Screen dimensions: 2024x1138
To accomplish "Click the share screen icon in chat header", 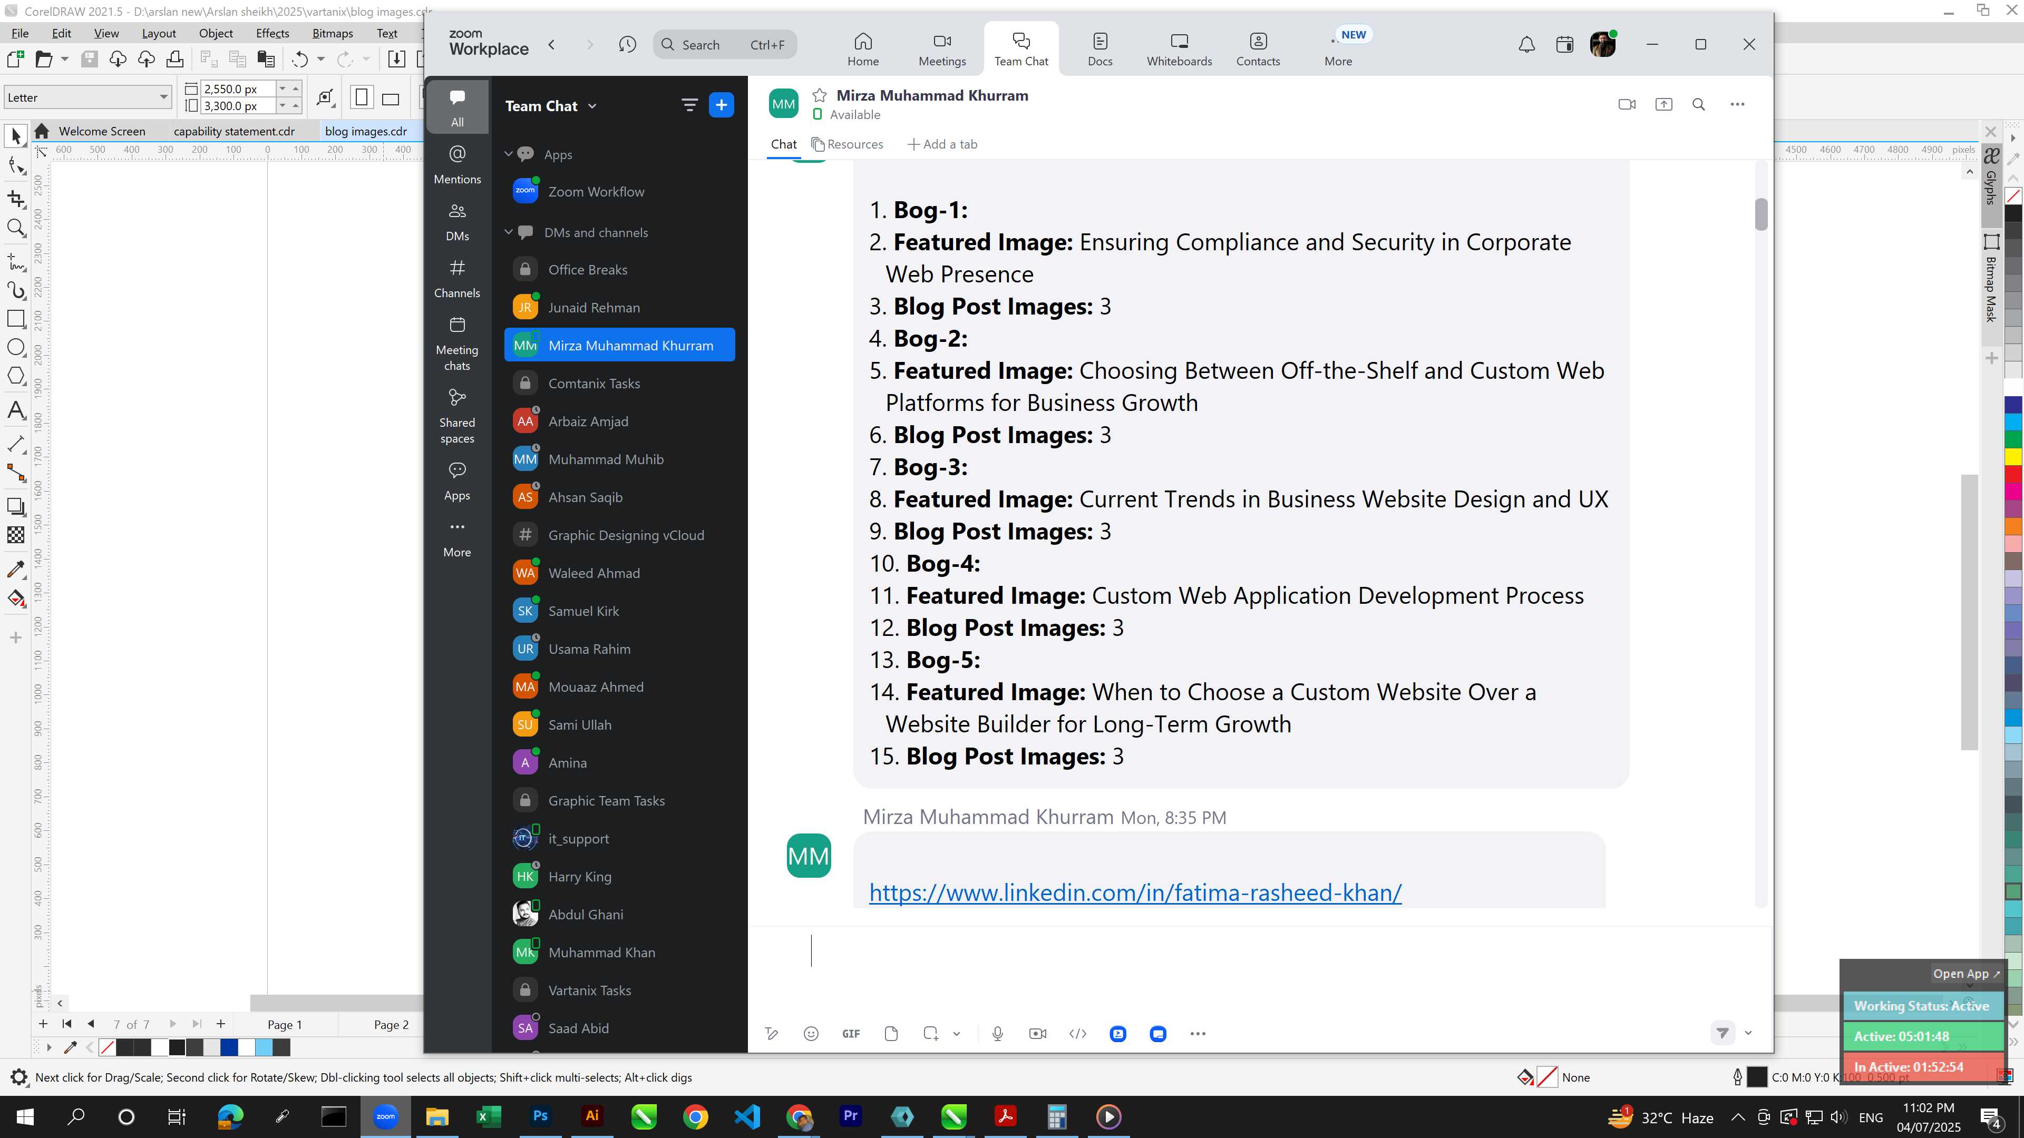I will [x=1663, y=104].
